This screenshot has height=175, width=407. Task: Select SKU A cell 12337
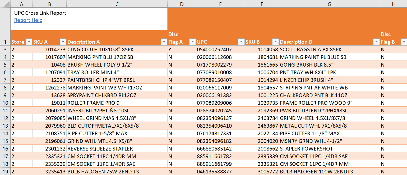click(49, 80)
